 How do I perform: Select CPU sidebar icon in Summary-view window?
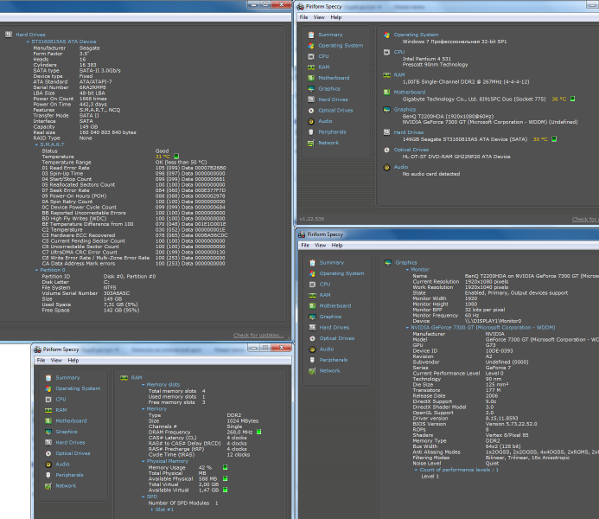311,56
